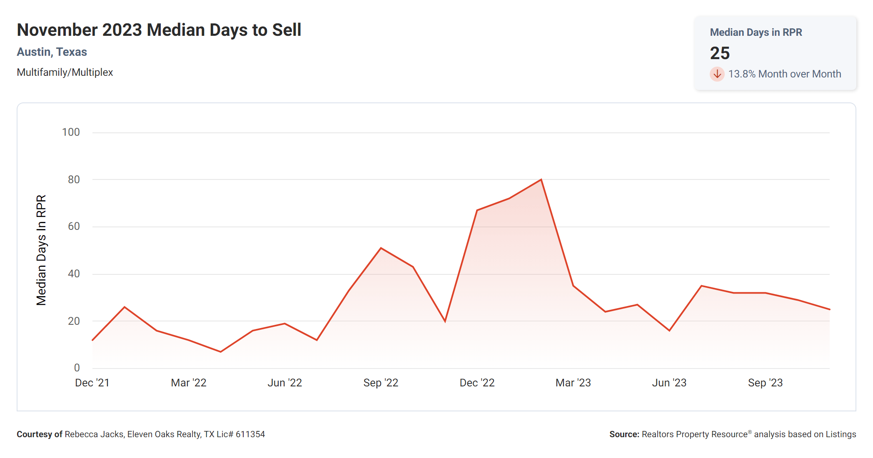Click the chart's highest peak at 80
The image size is (873, 458).
point(541,179)
